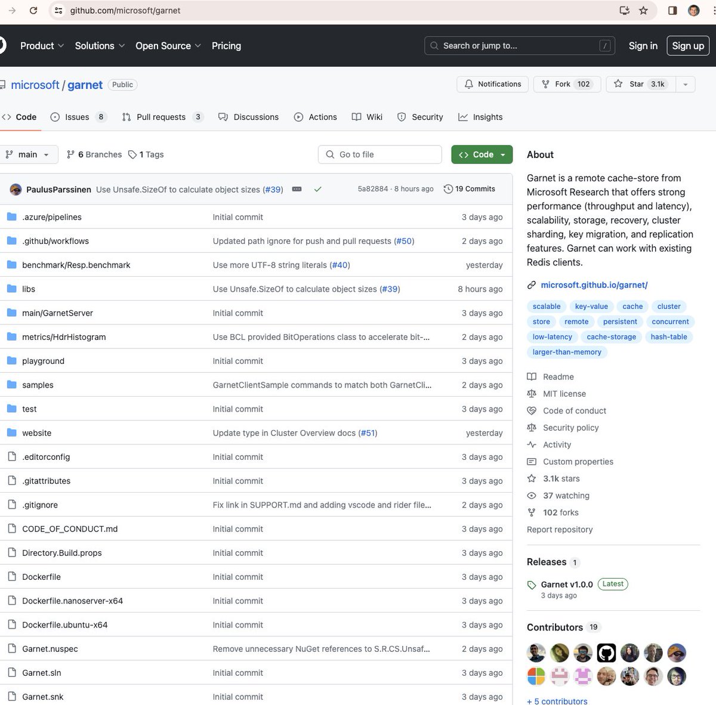Open the Chrome profile avatar
716x705 pixels.
point(694,11)
